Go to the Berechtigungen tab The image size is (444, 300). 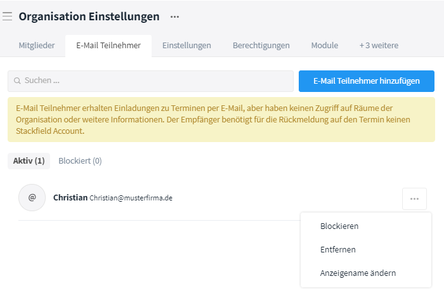pyautogui.click(x=261, y=46)
